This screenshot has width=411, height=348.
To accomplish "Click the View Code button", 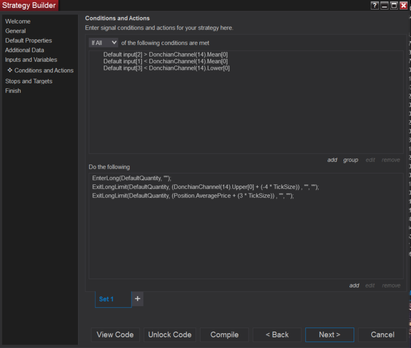I will click(x=115, y=335).
